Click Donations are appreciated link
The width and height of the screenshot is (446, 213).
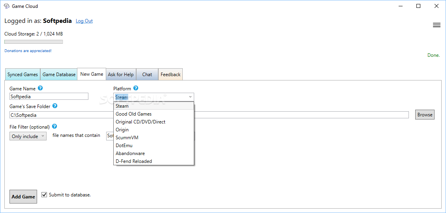[28, 50]
